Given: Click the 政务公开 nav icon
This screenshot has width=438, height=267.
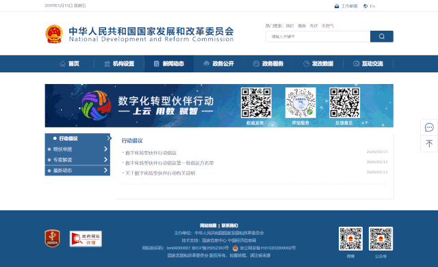Looking at the screenshot, I should tap(207, 64).
